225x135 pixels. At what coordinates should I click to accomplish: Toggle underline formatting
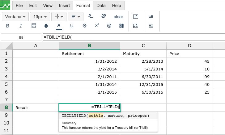click(72, 26)
